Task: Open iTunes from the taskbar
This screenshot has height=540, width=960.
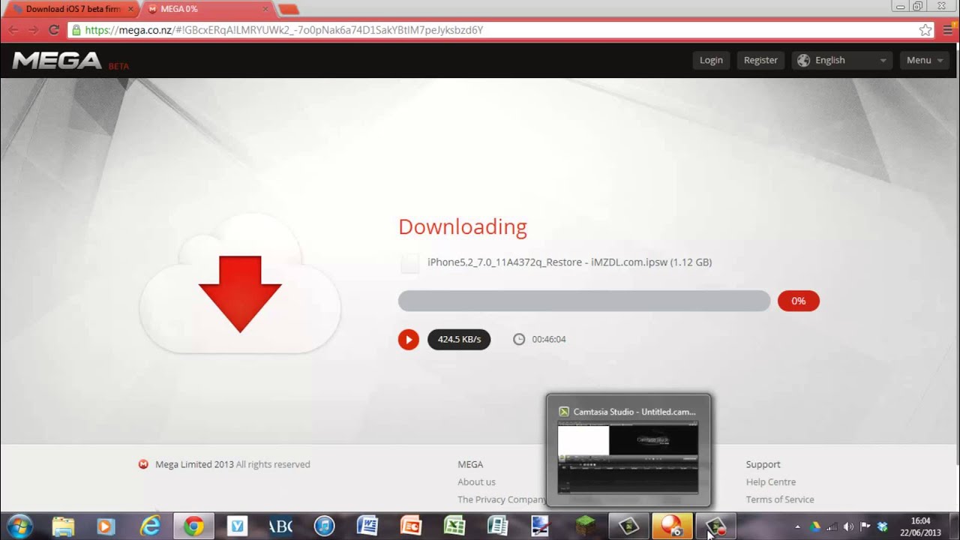Action: [x=324, y=526]
